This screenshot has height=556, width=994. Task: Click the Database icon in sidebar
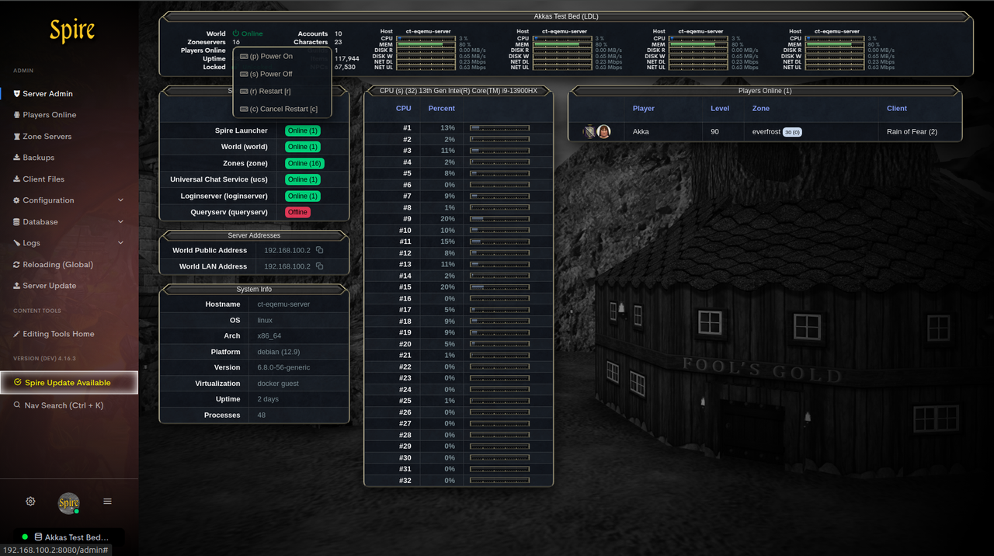tap(17, 222)
